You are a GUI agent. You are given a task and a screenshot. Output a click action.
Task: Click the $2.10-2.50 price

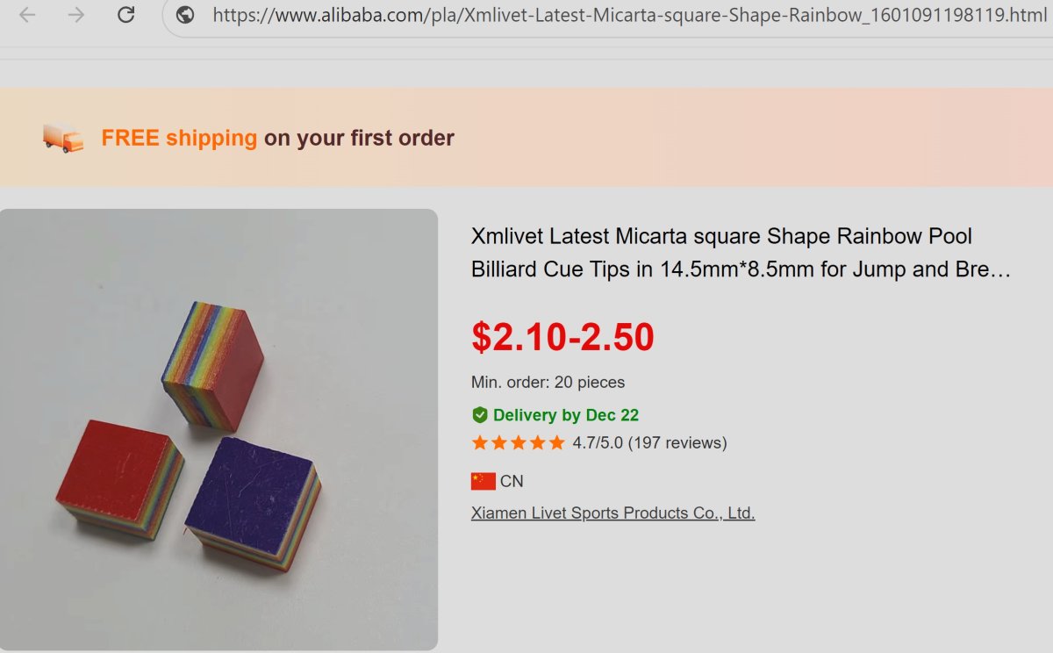pyautogui.click(x=562, y=337)
